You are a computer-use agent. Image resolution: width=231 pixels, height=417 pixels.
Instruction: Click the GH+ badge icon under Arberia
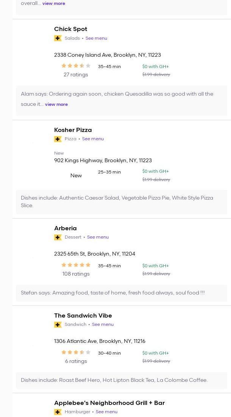pyautogui.click(x=58, y=237)
